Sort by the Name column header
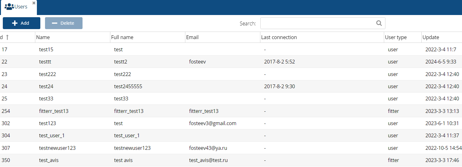The height and width of the screenshot is (167, 462). coord(43,37)
